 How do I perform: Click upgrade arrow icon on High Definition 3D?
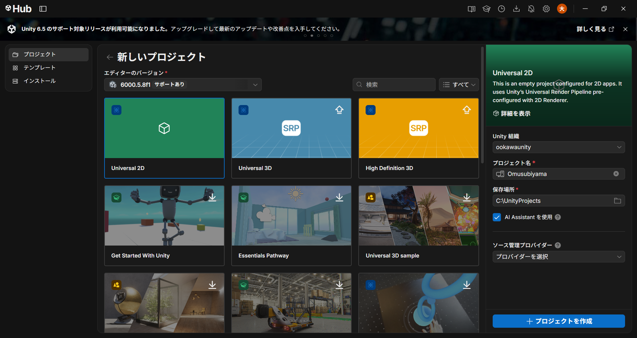467,110
